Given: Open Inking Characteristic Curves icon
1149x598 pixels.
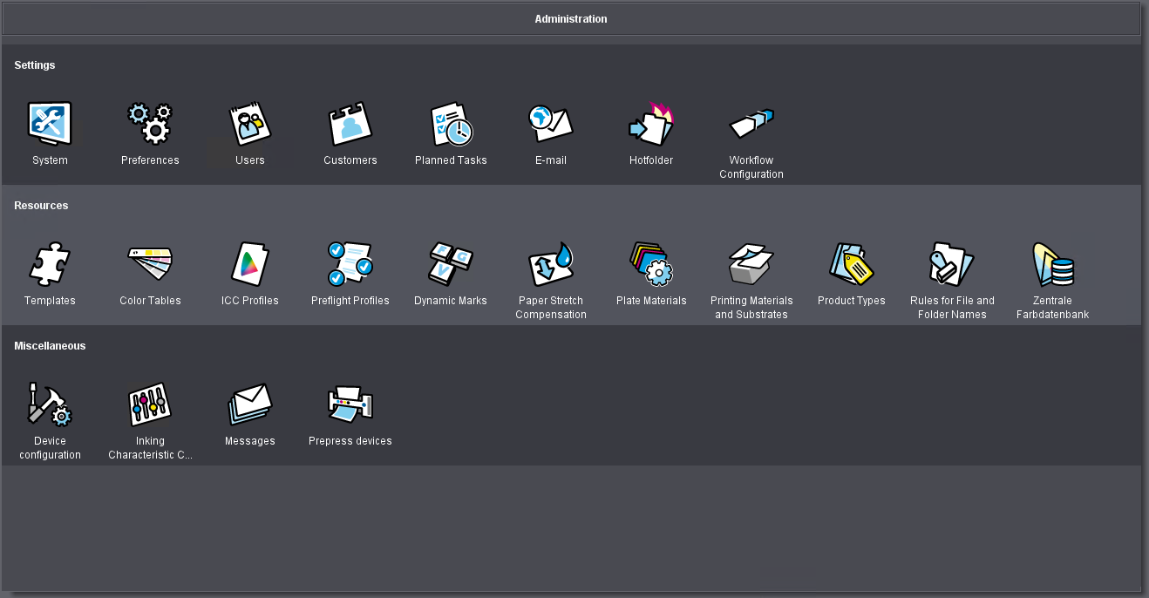Looking at the screenshot, I should point(150,404).
